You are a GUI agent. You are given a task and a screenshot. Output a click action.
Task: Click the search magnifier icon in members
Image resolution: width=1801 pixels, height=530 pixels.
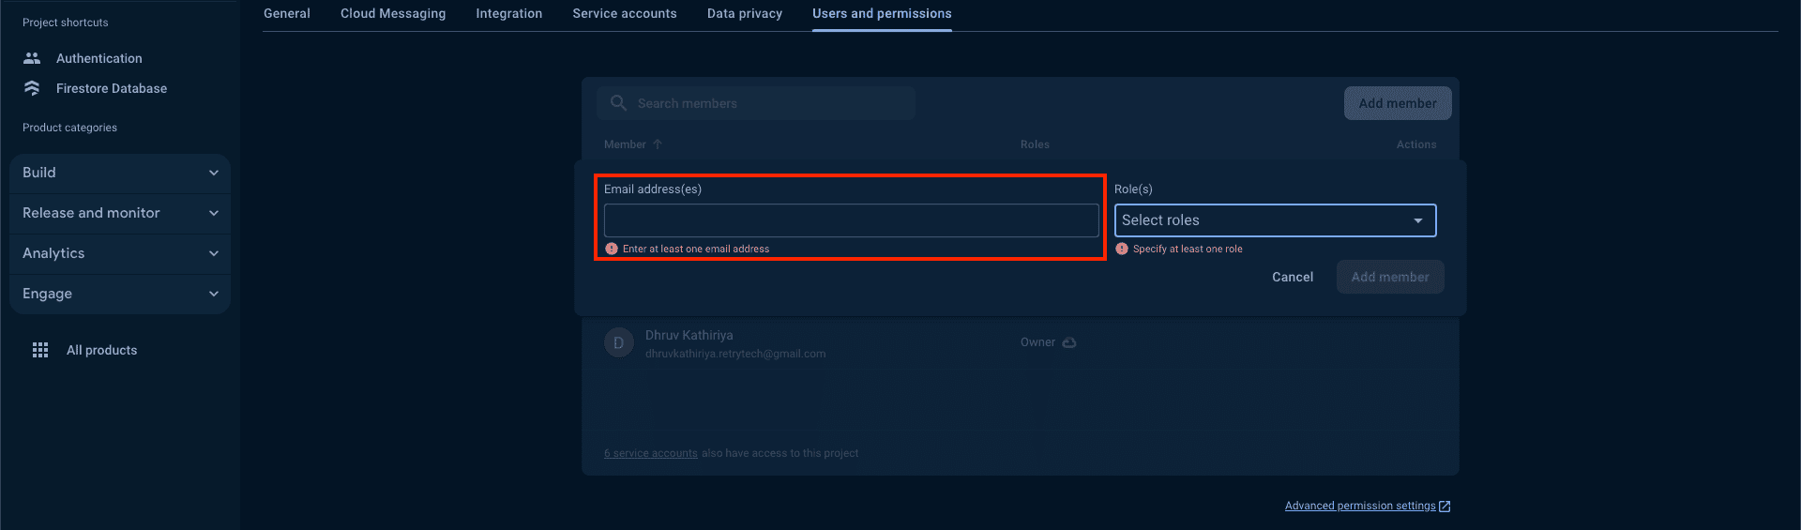pyautogui.click(x=618, y=103)
